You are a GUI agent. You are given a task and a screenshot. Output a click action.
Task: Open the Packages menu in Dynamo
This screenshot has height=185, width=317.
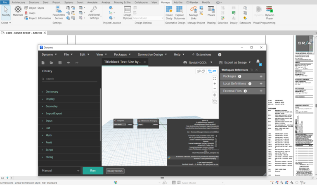pyautogui.click(x=122, y=55)
